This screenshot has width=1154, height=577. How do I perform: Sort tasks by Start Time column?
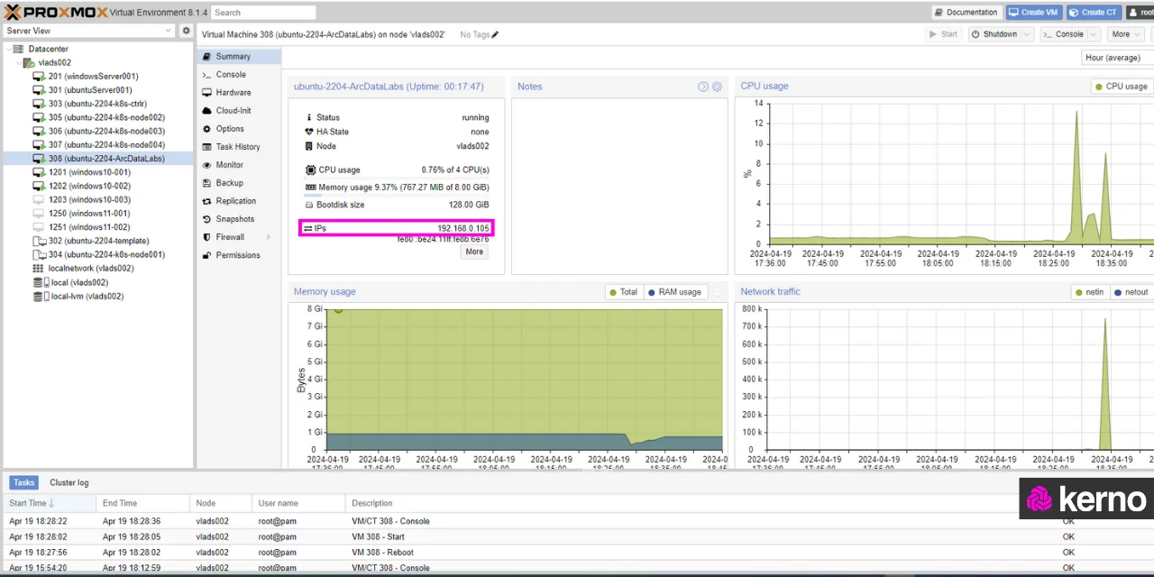pos(49,503)
